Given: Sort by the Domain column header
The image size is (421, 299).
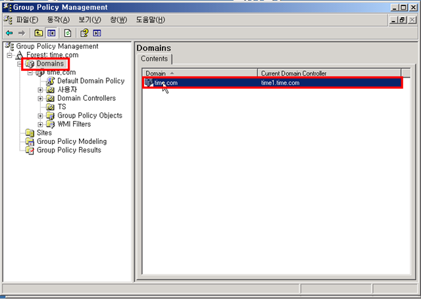Looking at the screenshot, I should [x=200, y=73].
